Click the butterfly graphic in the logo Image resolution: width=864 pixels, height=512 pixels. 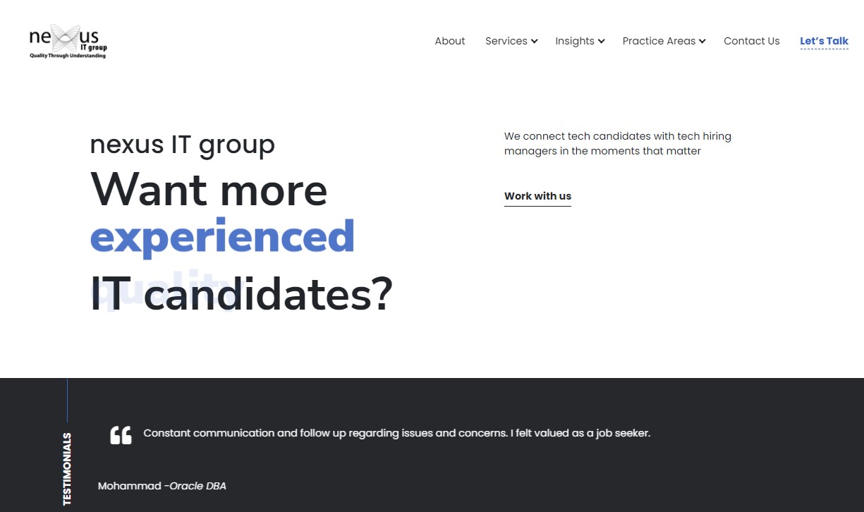(x=65, y=37)
